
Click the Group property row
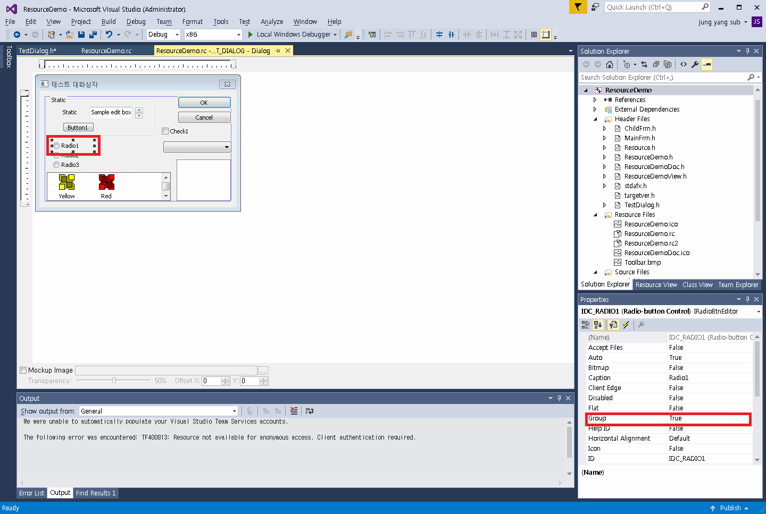click(x=668, y=418)
